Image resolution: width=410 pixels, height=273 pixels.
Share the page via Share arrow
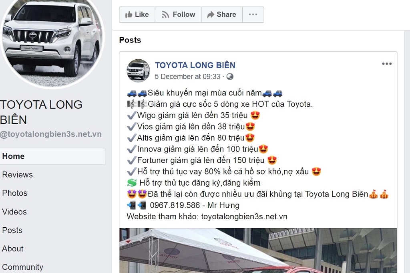222,15
